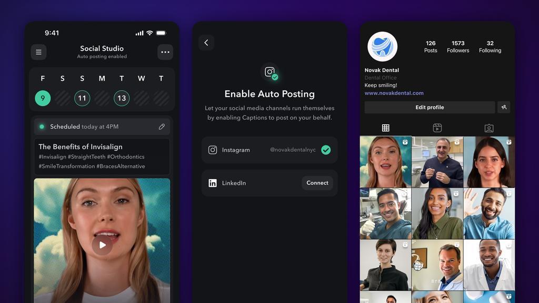Click the @novakdentalnyc account handle
The image size is (539, 303).
[293, 150]
